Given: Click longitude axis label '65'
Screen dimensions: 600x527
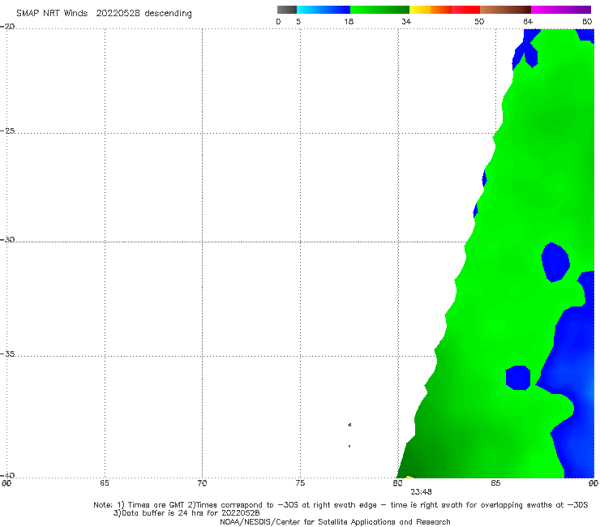Looking at the screenshot, I should 105,483.
